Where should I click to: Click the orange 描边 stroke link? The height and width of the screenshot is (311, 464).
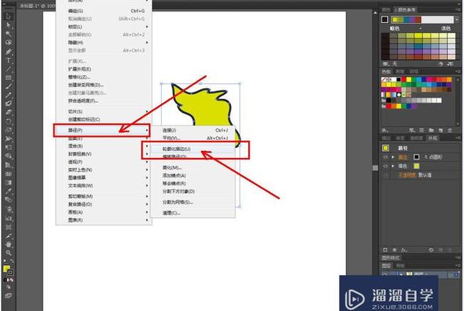[x=403, y=157]
